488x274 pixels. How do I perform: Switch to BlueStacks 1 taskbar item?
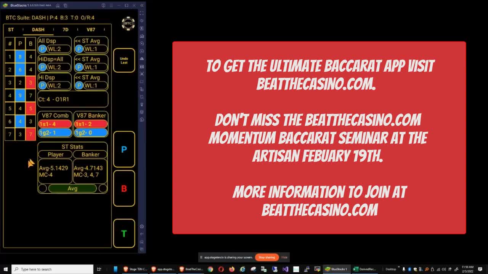click(x=337, y=269)
